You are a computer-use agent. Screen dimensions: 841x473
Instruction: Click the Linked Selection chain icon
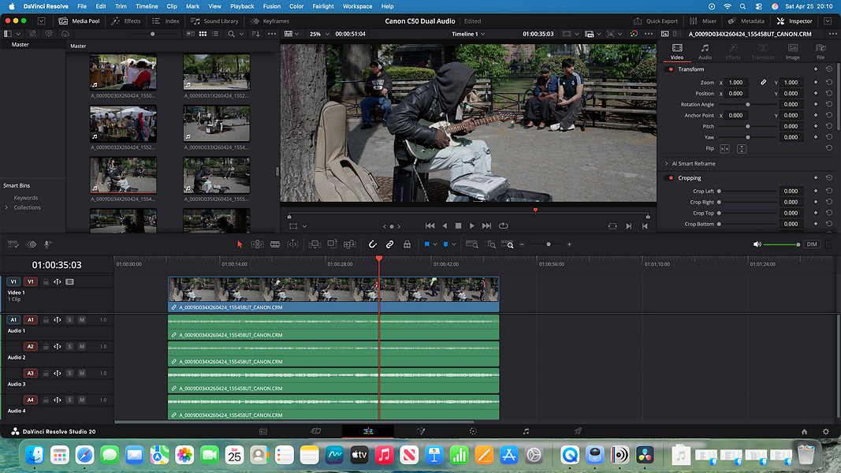pyautogui.click(x=390, y=244)
